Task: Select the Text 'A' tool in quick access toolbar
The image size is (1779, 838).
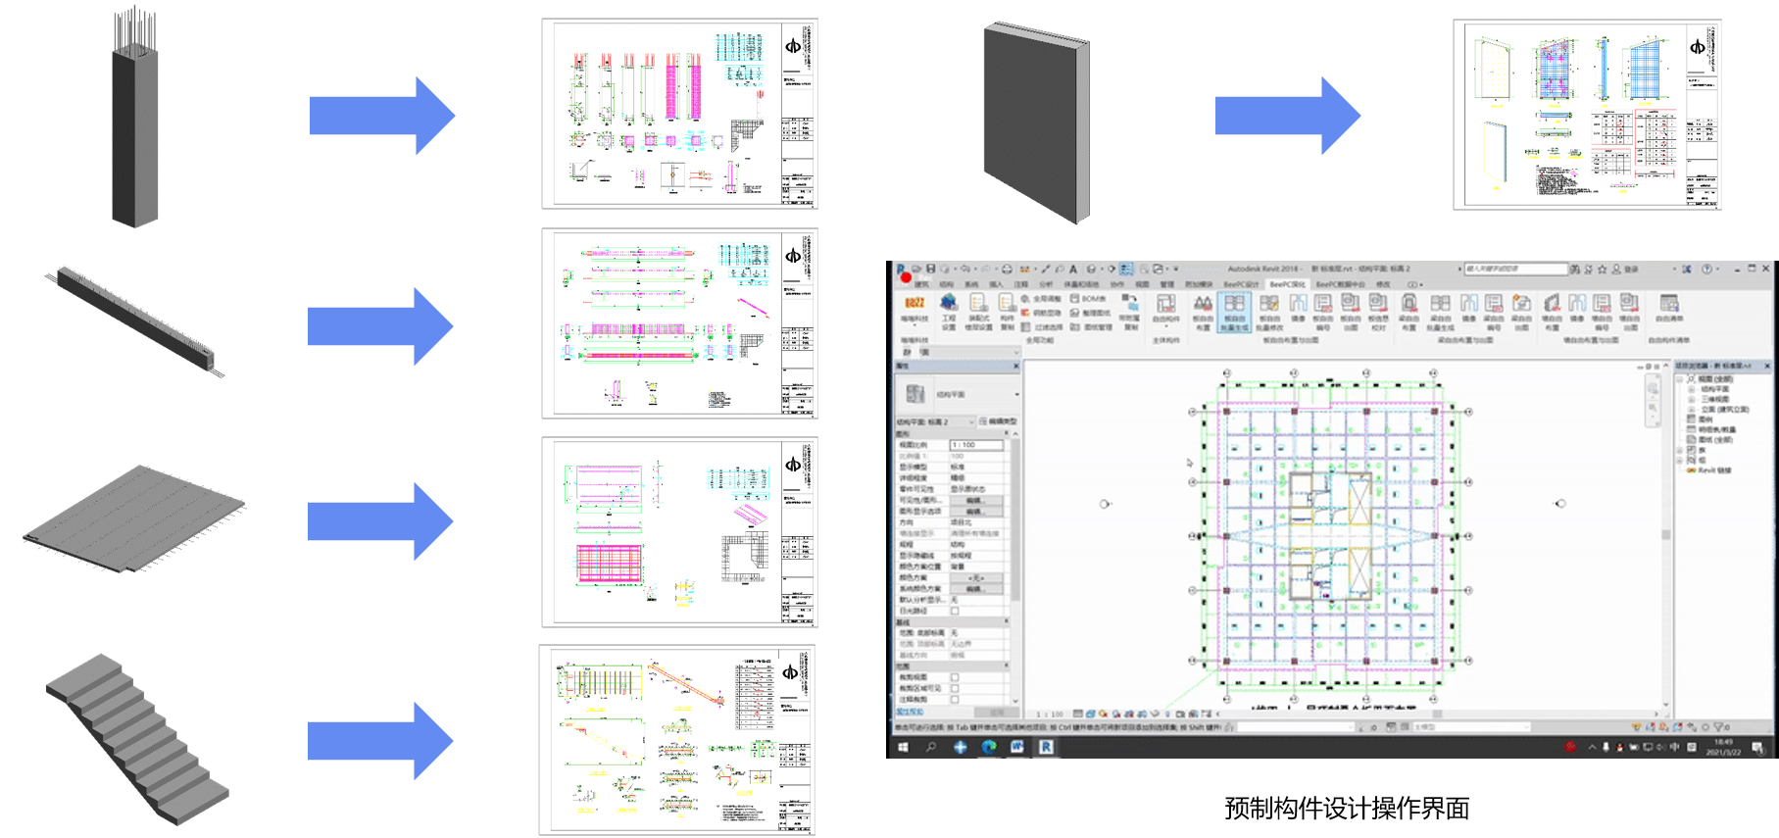Action: pos(1073,270)
